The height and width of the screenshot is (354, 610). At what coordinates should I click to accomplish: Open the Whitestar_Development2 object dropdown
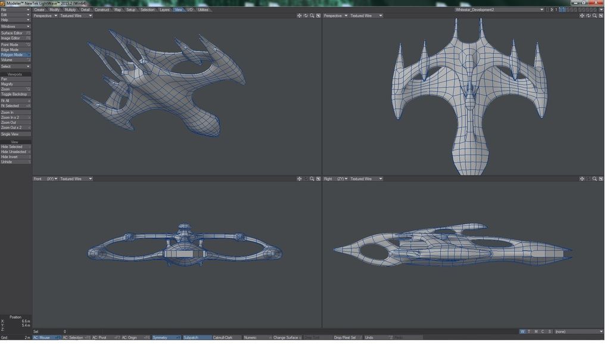tap(499, 10)
